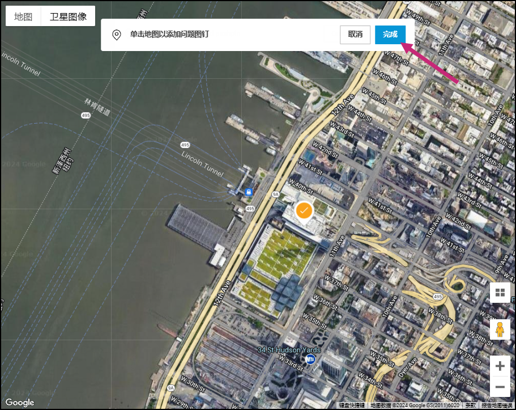516x410 pixels.
Task: Click the W 33rd St street label
Action: (x=291, y=363)
